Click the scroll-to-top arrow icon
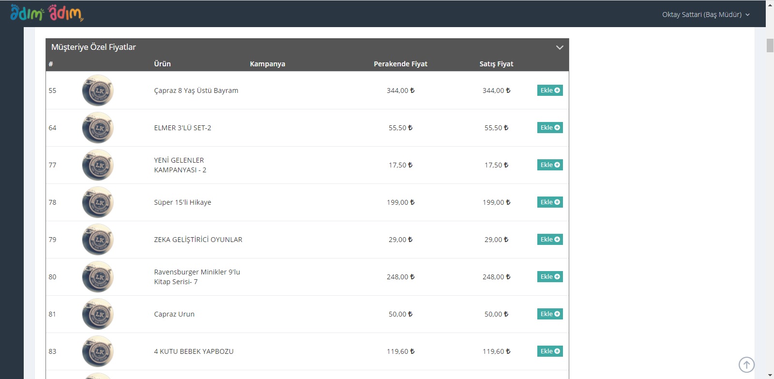The width and height of the screenshot is (774, 379). pyautogui.click(x=746, y=364)
